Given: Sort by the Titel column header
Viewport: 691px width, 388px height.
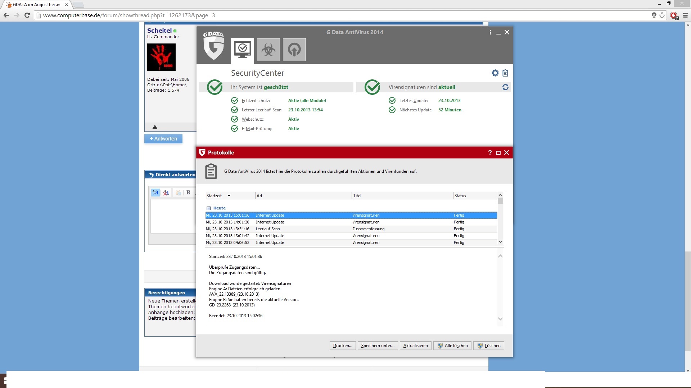Looking at the screenshot, I should [x=357, y=196].
